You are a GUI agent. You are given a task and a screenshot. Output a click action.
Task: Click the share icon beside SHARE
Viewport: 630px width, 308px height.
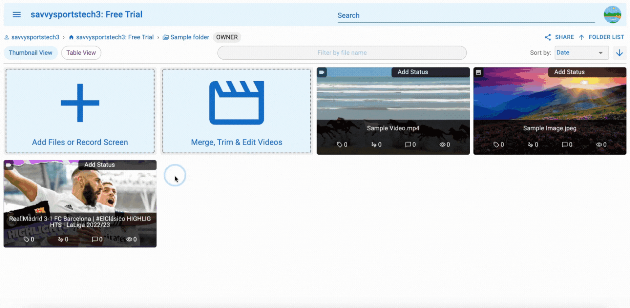click(x=548, y=37)
